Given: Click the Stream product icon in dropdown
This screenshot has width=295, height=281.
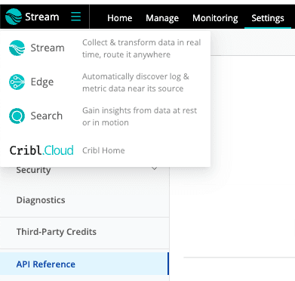Looking at the screenshot, I should 17,48.
